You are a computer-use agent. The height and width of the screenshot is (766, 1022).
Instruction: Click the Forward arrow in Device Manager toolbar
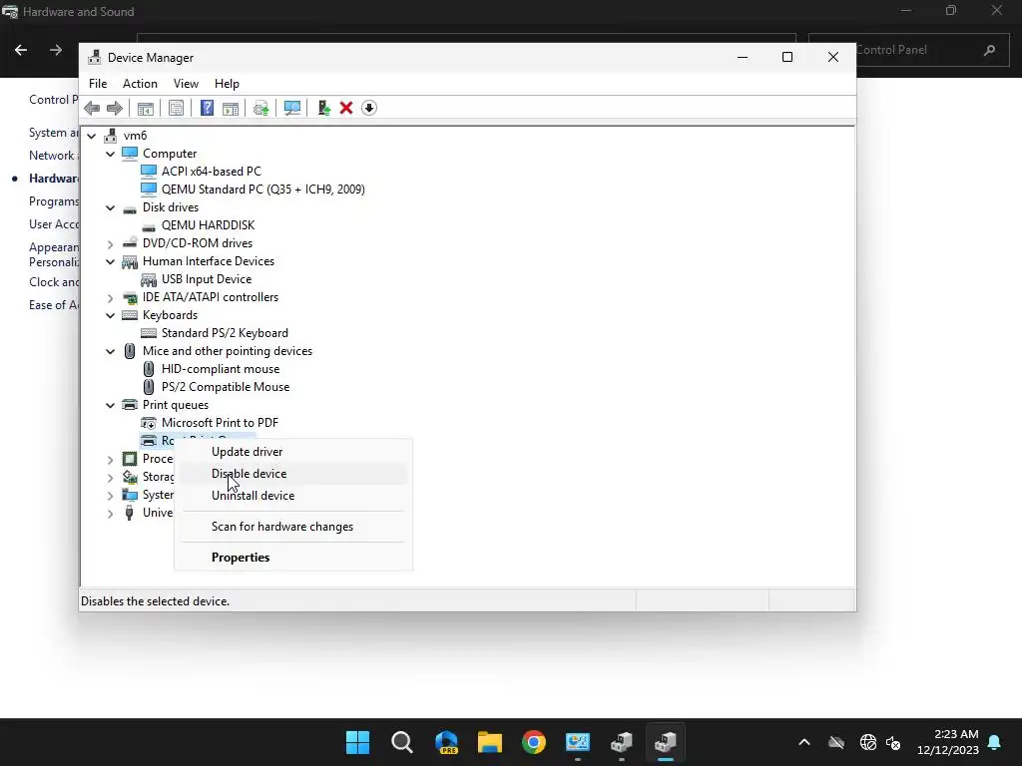click(115, 108)
